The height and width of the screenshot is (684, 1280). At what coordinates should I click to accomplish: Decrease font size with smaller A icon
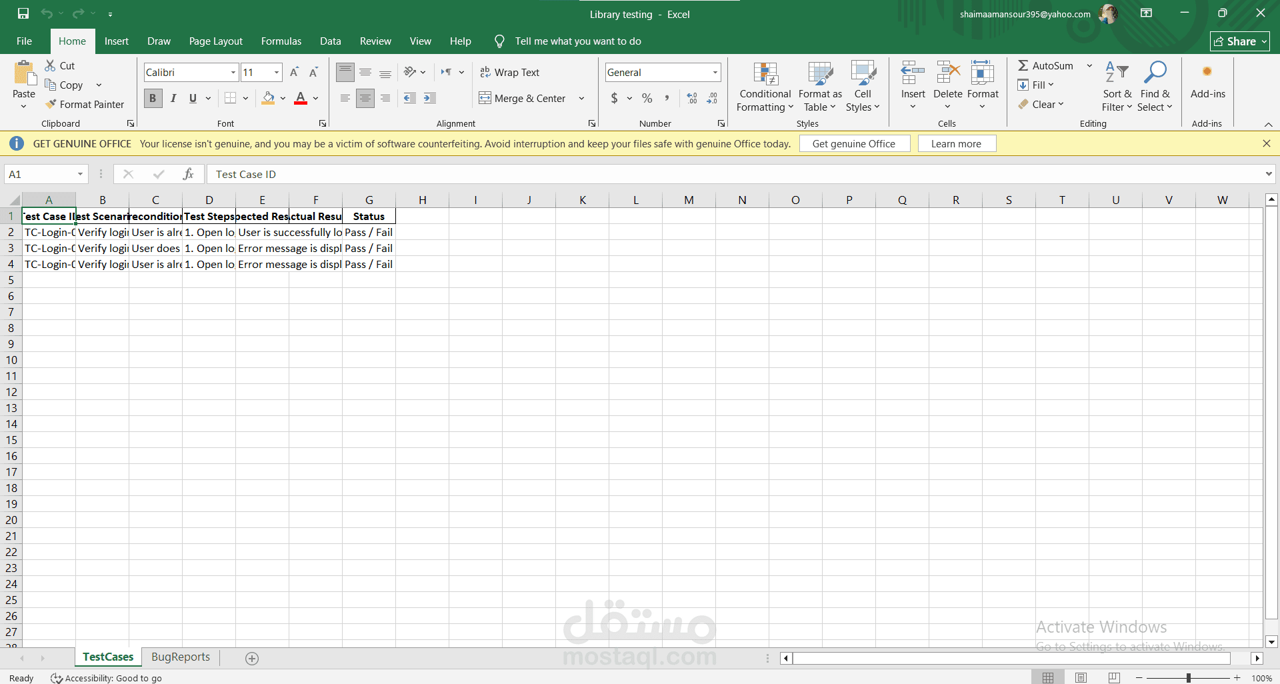(313, 72)
